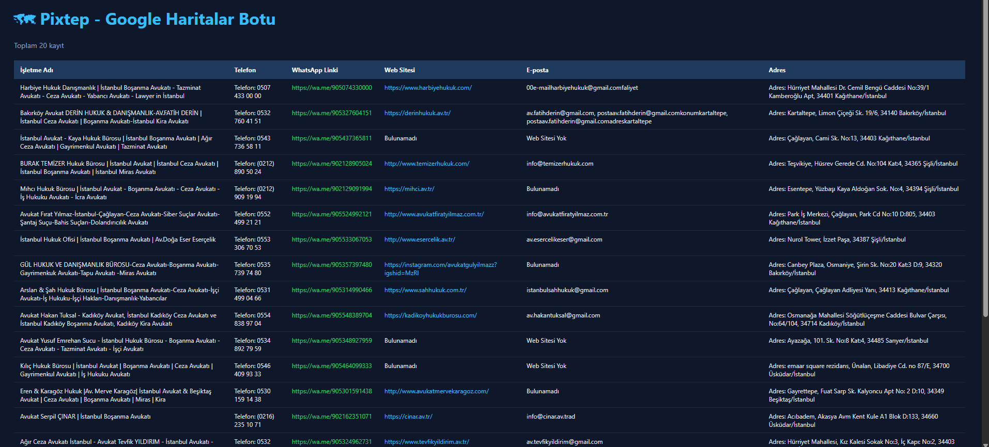Image resolution: width=989 pixels, height=447 pixels.
Task: Open WhatsApp link for 905327604151
Action: click(x=332, y=113)
